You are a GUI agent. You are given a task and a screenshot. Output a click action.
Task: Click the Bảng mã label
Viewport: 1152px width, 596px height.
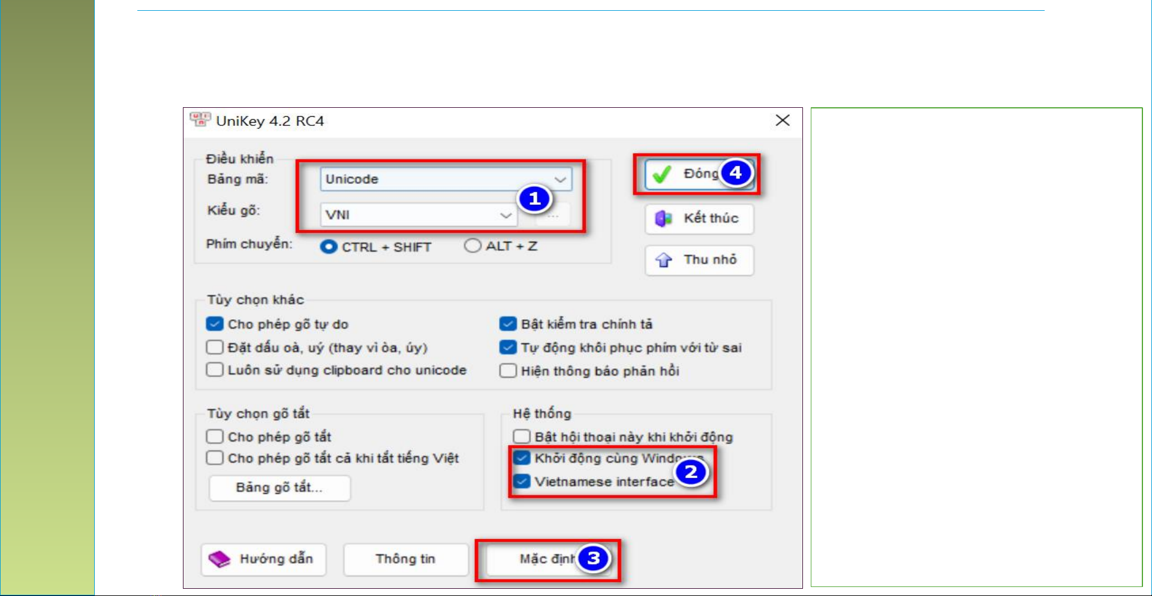[237, 179]
